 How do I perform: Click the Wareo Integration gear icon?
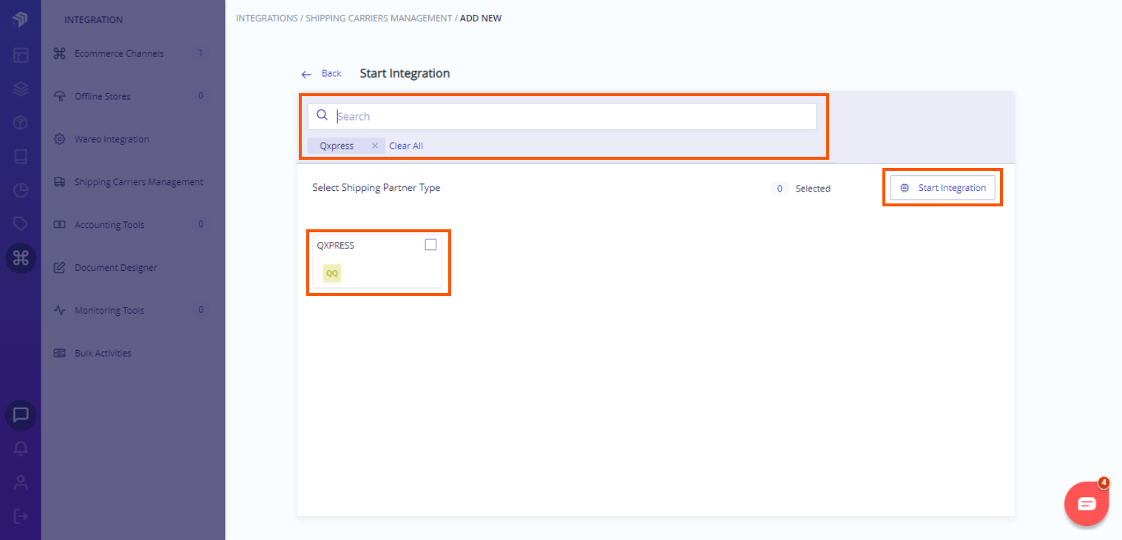(x=60, y=139)
